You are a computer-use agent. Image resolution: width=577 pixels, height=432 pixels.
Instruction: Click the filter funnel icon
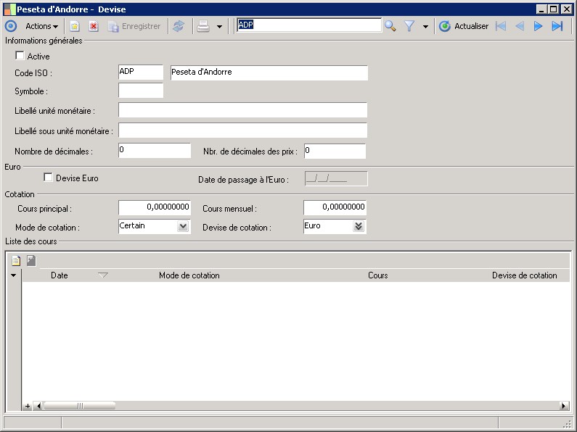[x=409, y=26]
